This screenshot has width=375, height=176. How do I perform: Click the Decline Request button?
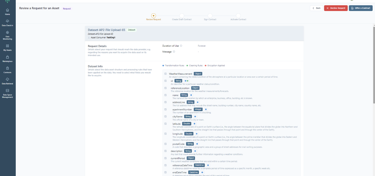pyautogui.click(x=336, y=8)
